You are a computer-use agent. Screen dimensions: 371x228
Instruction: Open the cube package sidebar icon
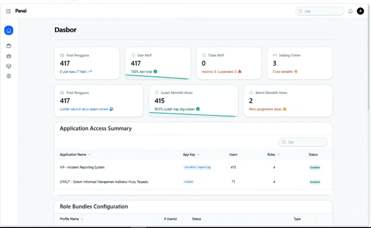click(x=9, y=66)
